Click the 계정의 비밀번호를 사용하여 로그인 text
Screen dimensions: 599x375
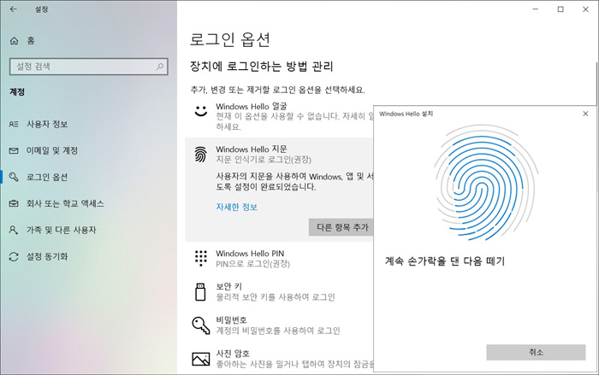278,331
